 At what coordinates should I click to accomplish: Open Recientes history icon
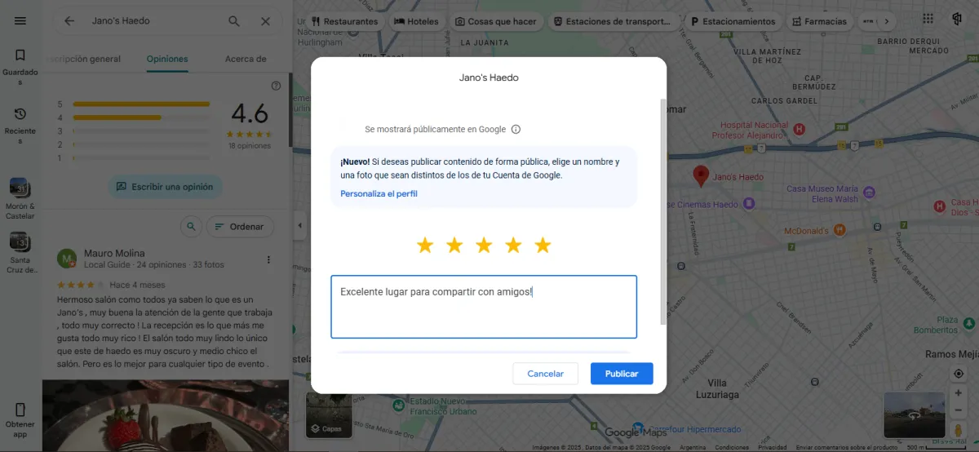[x=20, y=114]
